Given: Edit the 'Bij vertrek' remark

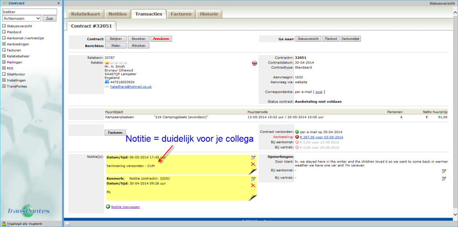Looking at the screenshot, I should point(444,179).
